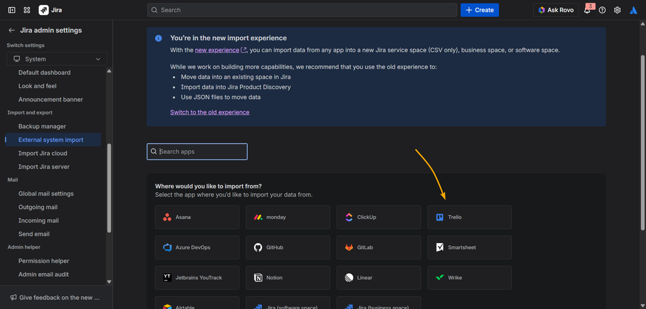Click sidebar scroll down arrow
646x309 pixels.
tap(109, 282)
